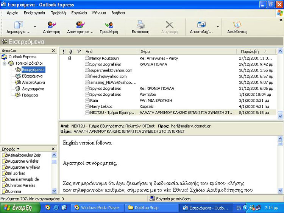
Task: Collapse the Τοπικοί φάκελοι tree node
Action: point(5,64)
